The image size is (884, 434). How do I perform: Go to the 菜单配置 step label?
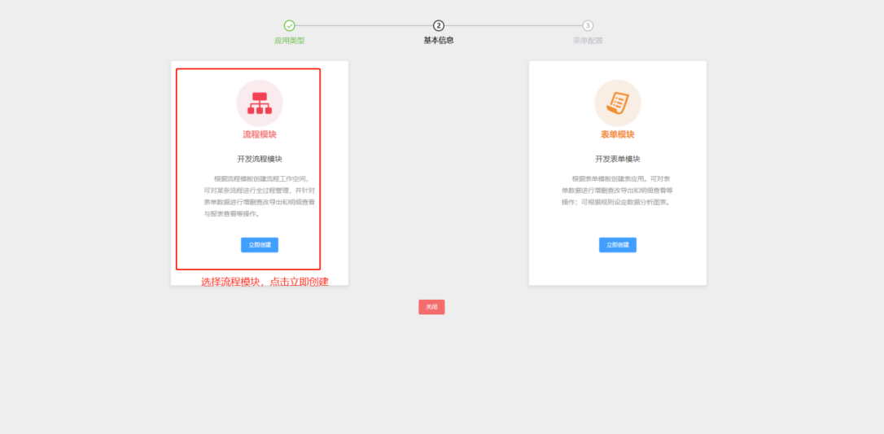tap(588, 41)
